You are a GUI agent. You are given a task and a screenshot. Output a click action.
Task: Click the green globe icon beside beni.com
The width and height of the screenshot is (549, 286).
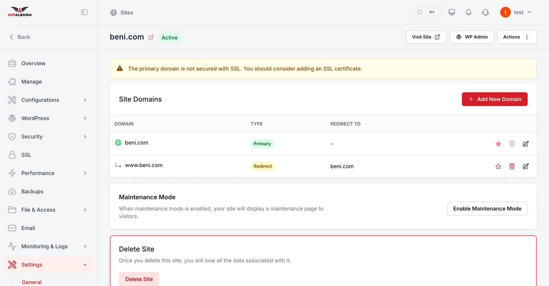[x=118, y=142]
